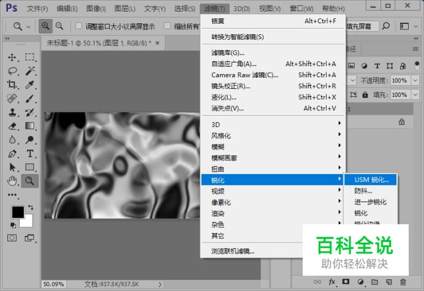Create new adjustment layer icon
Viewport: 424px width, 291px height.
point(360,282)
